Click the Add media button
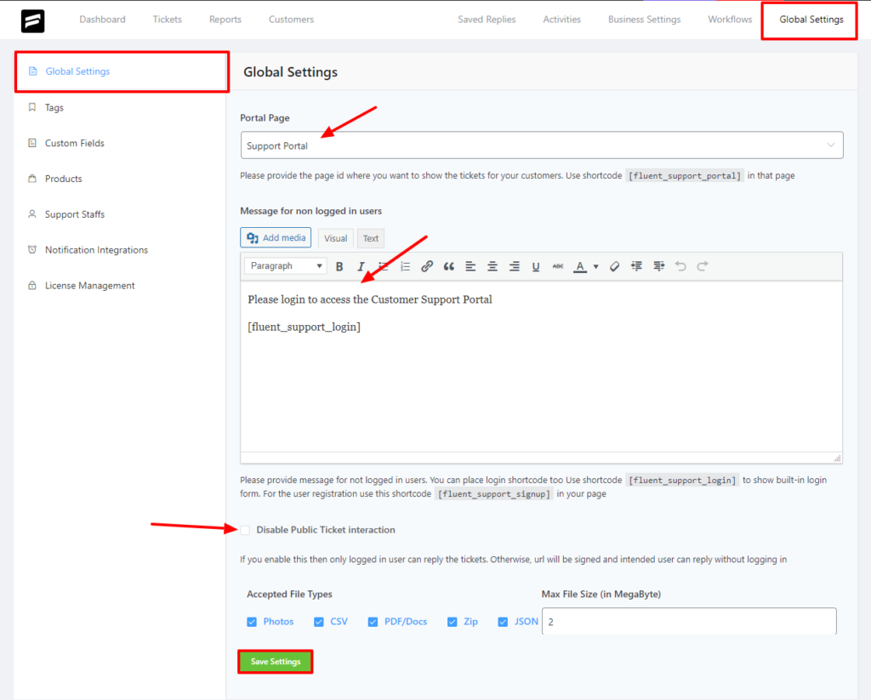This screenshot has height=700, width=871. [276, 238]
